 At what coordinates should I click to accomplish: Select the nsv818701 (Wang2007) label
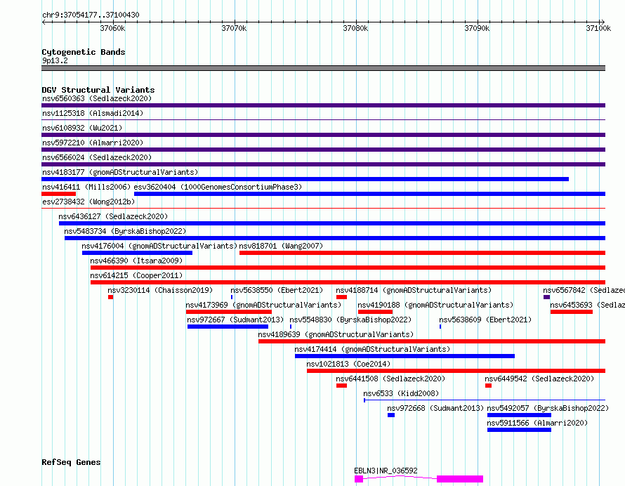(x=281, y=246)
